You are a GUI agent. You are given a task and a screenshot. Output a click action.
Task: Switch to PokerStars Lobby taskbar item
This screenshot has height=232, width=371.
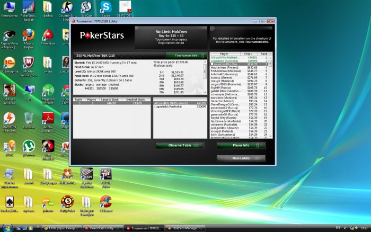pyautogui.click(x=103, y=228)
